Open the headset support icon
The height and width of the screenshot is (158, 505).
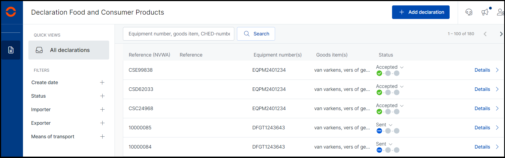(469, 12)
